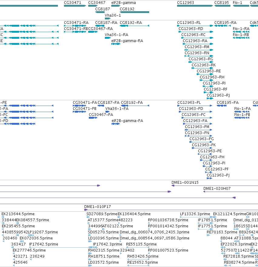The height and width of the screenshot is (267, 258).
Task: Click the CG8195 gene label
Action: [x=222, y=3]
